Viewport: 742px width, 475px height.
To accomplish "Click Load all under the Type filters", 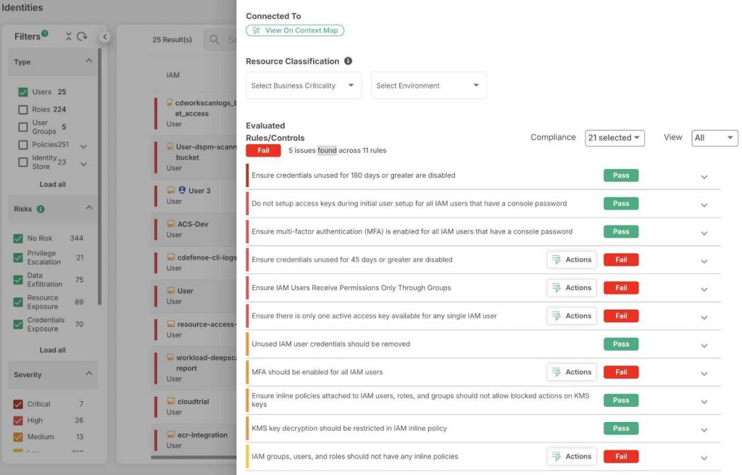I will click(x=52, y=184).
